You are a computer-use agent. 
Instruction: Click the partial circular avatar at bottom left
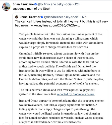point(6,124)
